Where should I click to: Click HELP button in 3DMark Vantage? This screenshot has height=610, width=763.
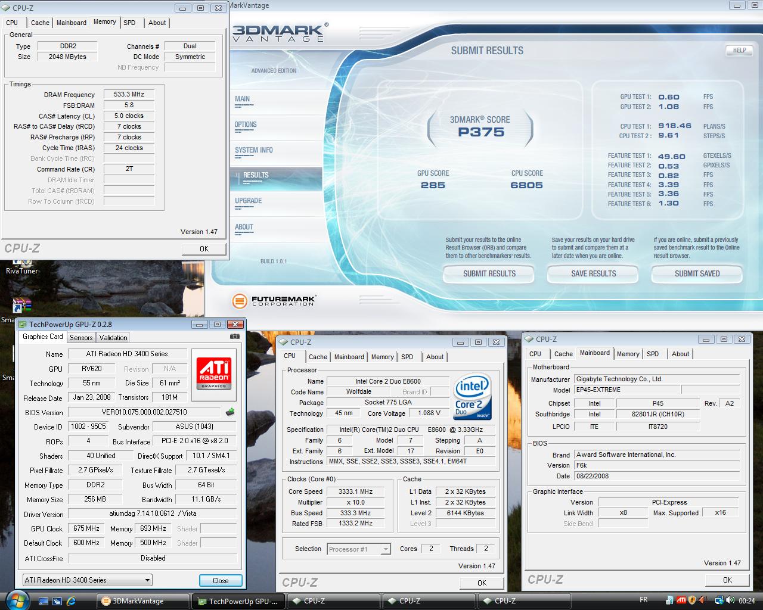click(739, 51)
